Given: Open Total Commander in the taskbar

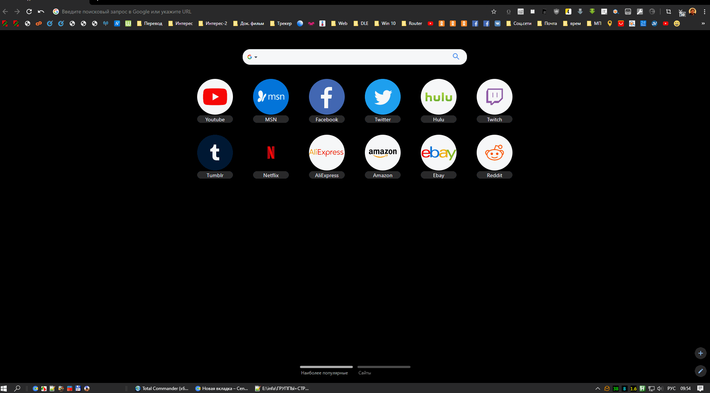Looking at the screenshot, I should (162, 388).
